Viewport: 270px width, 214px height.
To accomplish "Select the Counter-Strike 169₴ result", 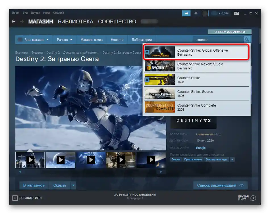I will coord(197,80).
